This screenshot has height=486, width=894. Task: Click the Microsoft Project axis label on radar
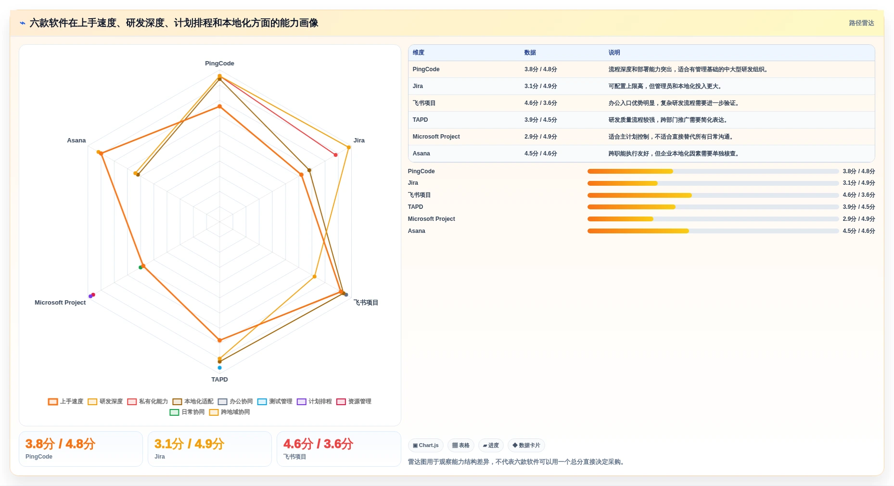[60, 303]
